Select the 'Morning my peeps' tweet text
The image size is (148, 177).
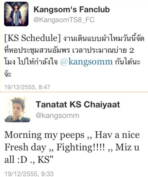tap(72, 147)
